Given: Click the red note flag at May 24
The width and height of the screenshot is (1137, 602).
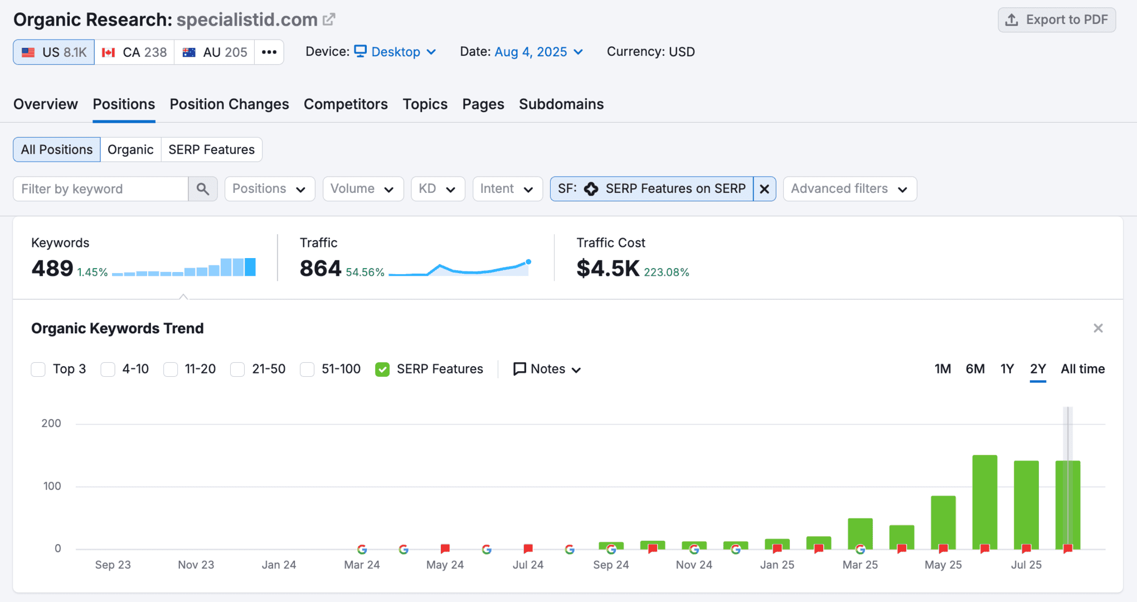Looking at the screenshot, I should tap(445, 548).
